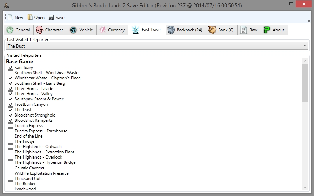Click the New toolbar label
The width and height of the screenshot is (314, 196).
pyautogui.click(x=19, y=17)
